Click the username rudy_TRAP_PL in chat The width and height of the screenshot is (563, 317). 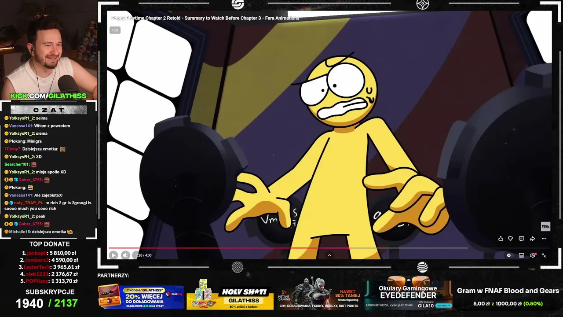pyautogui.click(x=28, y=203)
